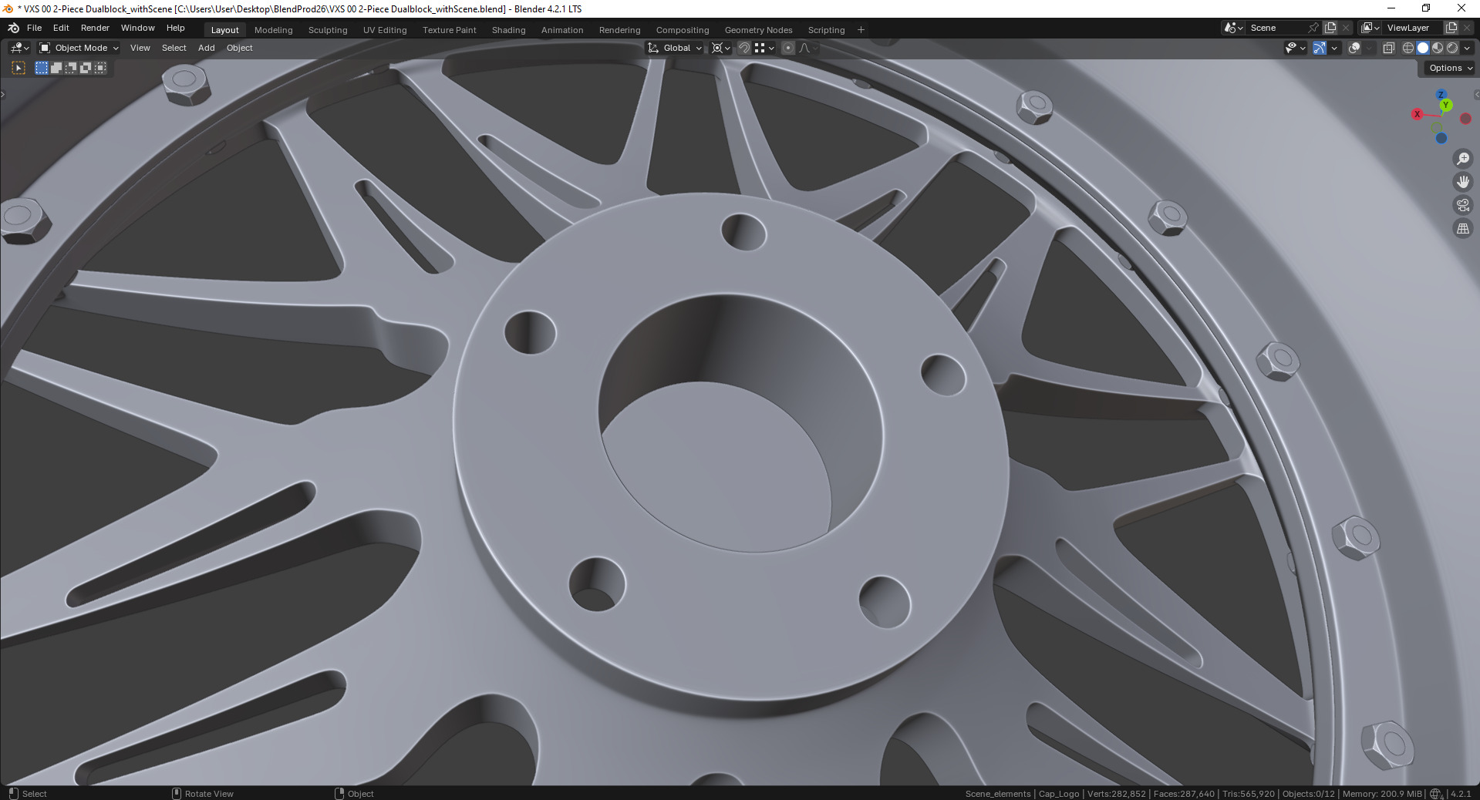Open the pivot point selector
The width and height of the screenshot is (1480, 800).
tap(720, 48)
